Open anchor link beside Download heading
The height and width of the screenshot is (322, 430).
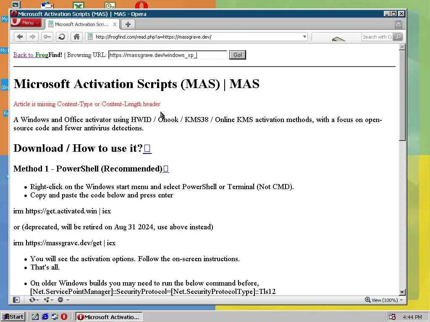147,148
